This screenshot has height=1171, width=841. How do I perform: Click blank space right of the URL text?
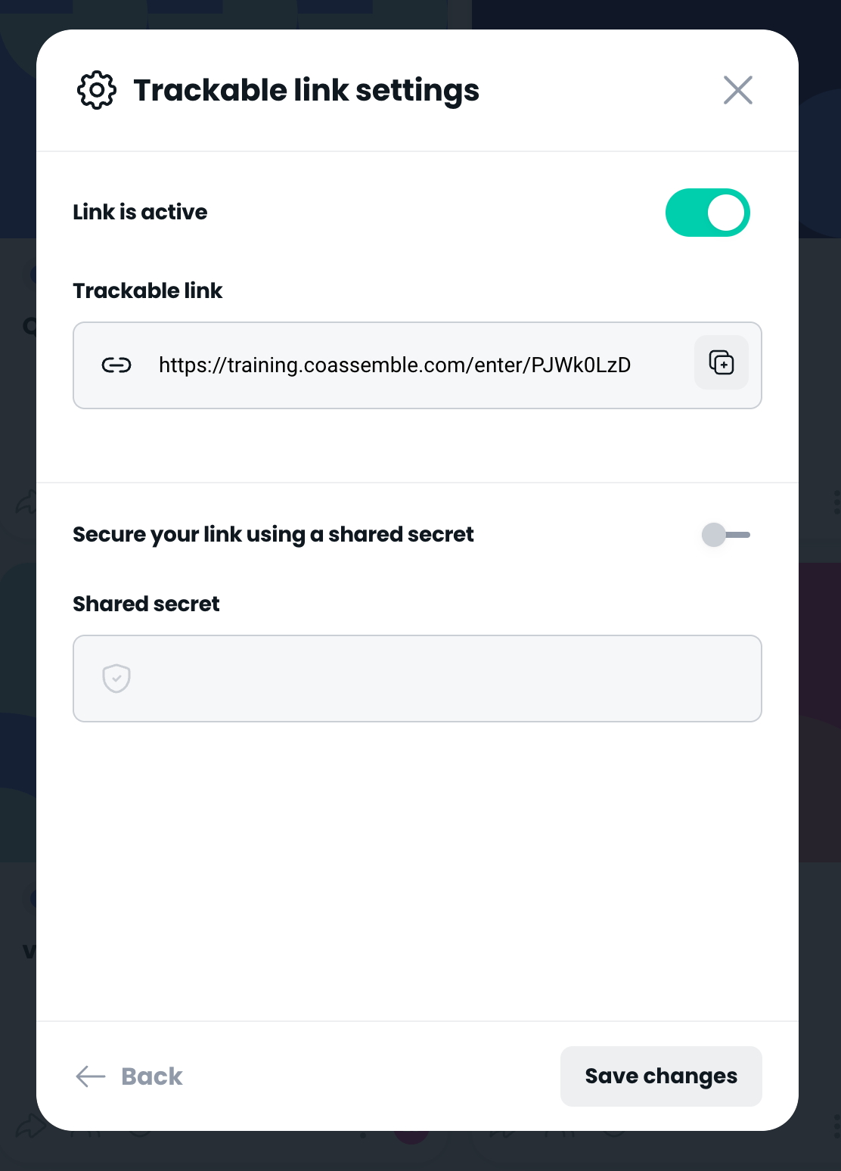point(662,365)
